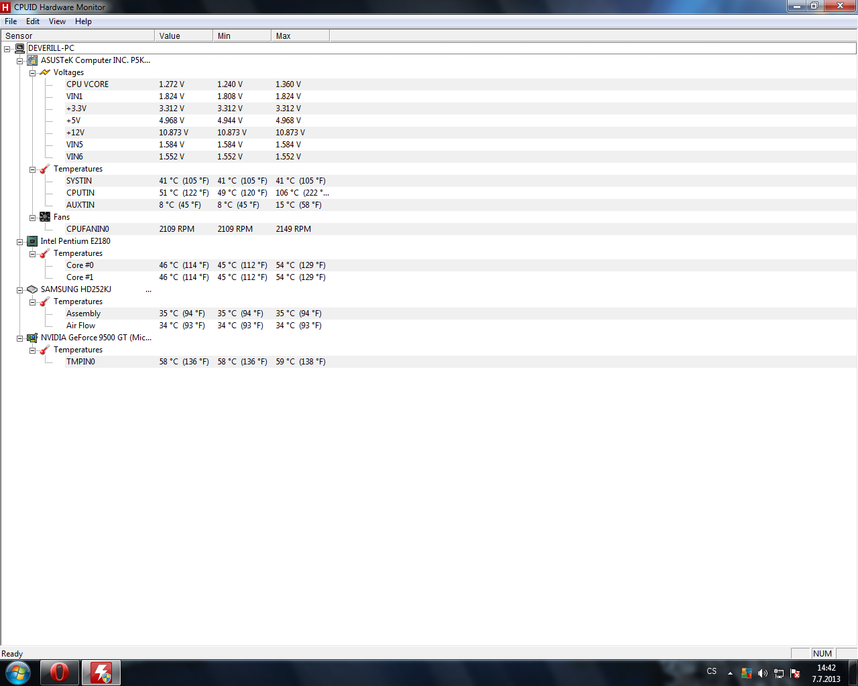This screenshot has width=858, height=686.
Task: Click the NVIDIA GeForce 9500 GT card icon
Action: pos(32,338)
